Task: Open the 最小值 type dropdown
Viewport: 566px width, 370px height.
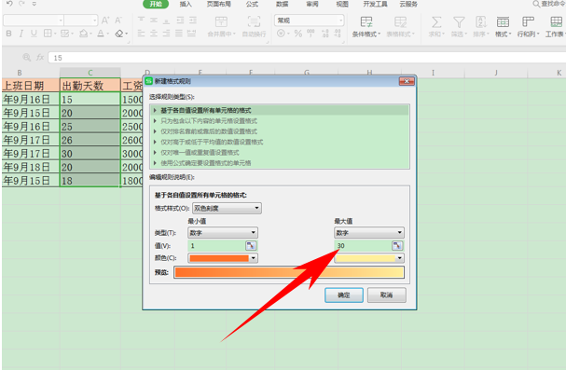Action: (x=223, y=233)
